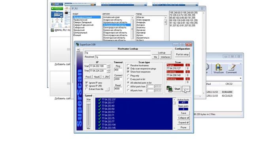Click the Lookup button
This screenshot has height=142, width=253.
point(162,52)
